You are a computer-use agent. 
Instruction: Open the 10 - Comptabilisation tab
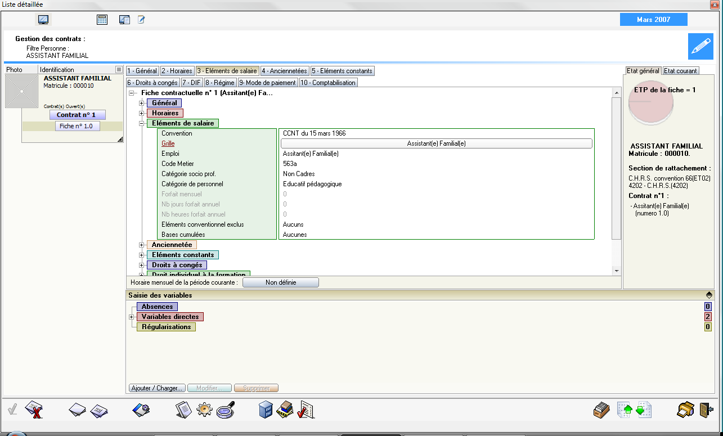[x=328, y=83]
